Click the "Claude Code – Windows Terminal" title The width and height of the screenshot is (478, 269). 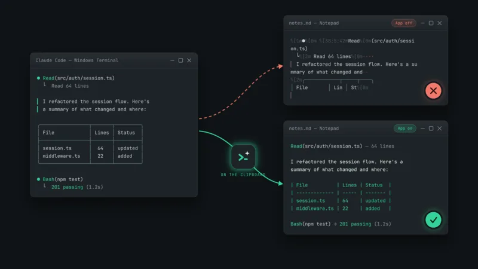pos(77,60)
